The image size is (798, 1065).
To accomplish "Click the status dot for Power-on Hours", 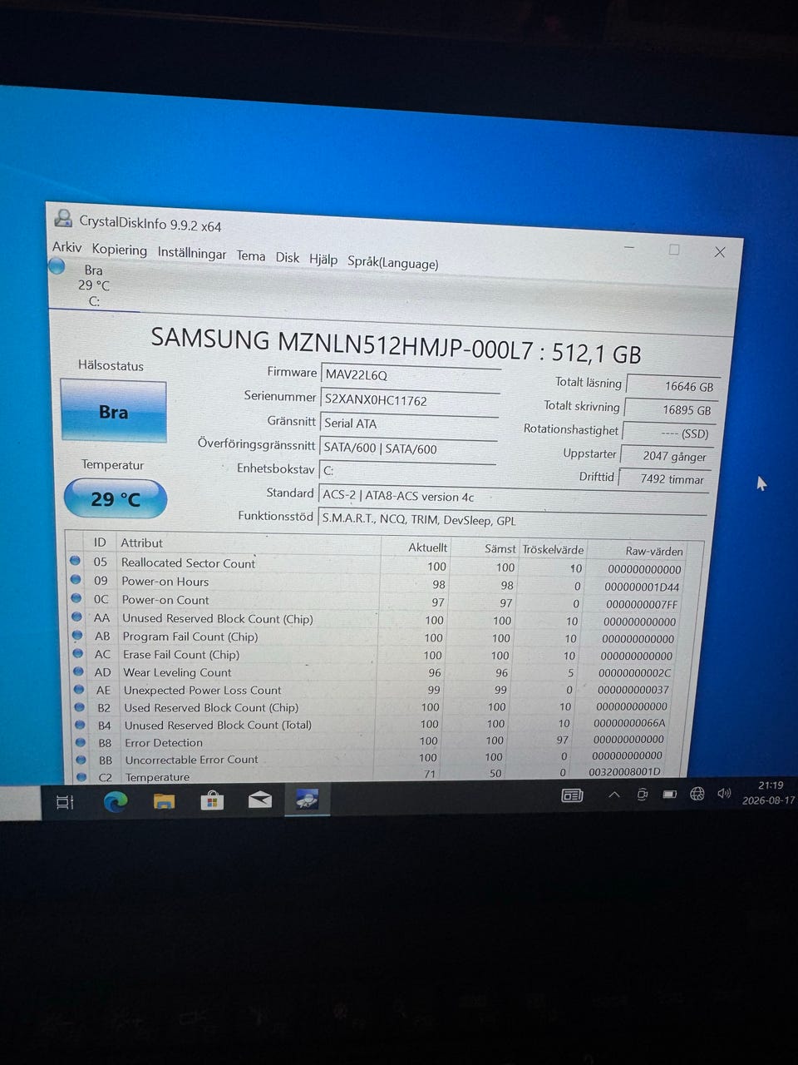I will [76, 579].
